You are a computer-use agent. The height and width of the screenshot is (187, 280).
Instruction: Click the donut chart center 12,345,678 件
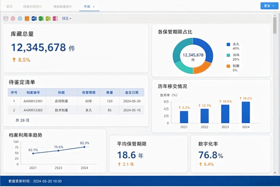(x=193, y=57)
